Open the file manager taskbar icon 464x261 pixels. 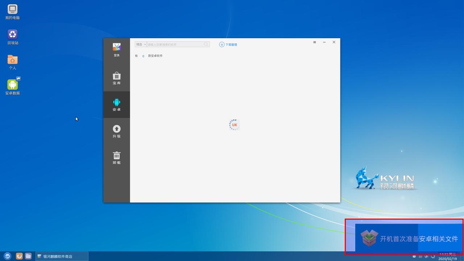(28, 256)
